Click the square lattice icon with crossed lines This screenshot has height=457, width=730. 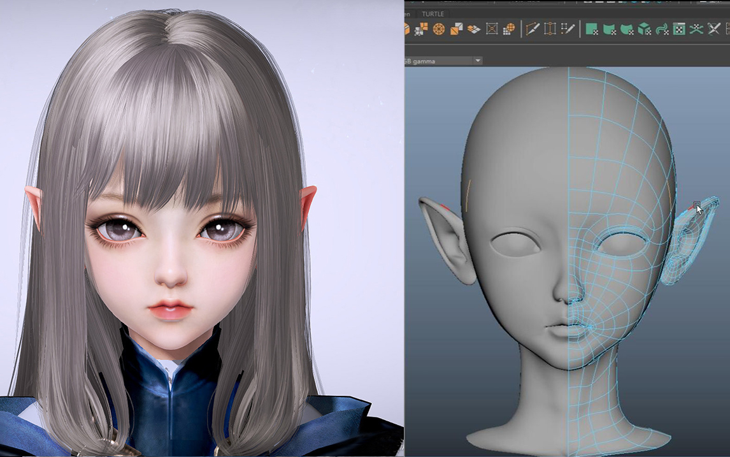point(492,29)
